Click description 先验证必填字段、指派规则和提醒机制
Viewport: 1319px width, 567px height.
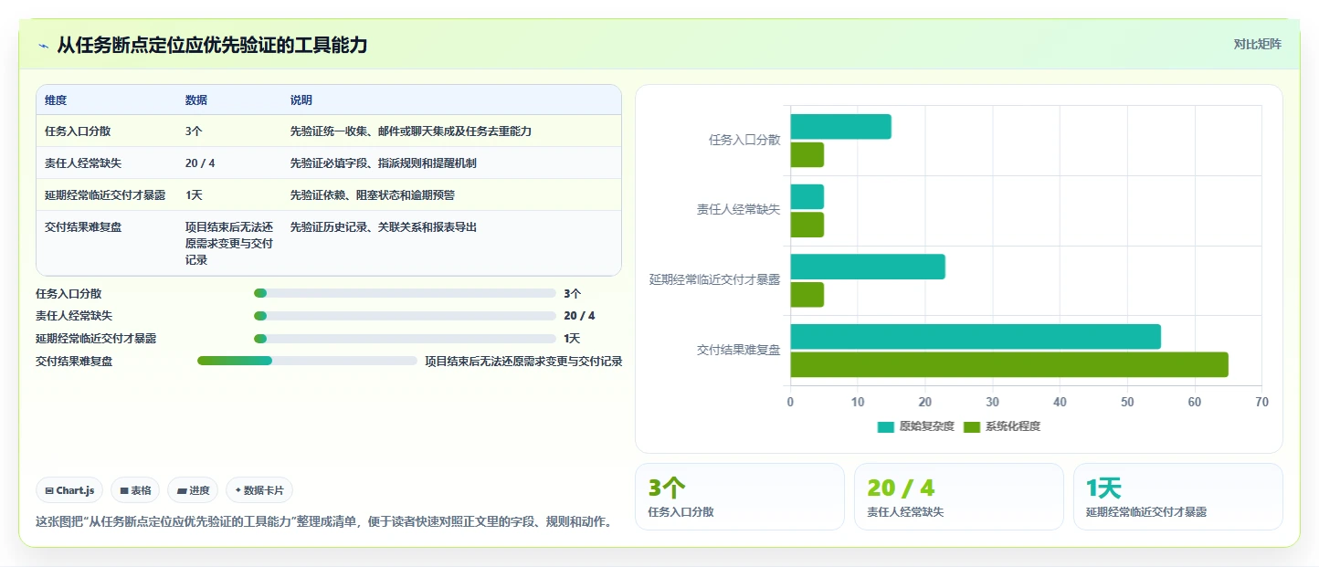(x=383, y=163)
